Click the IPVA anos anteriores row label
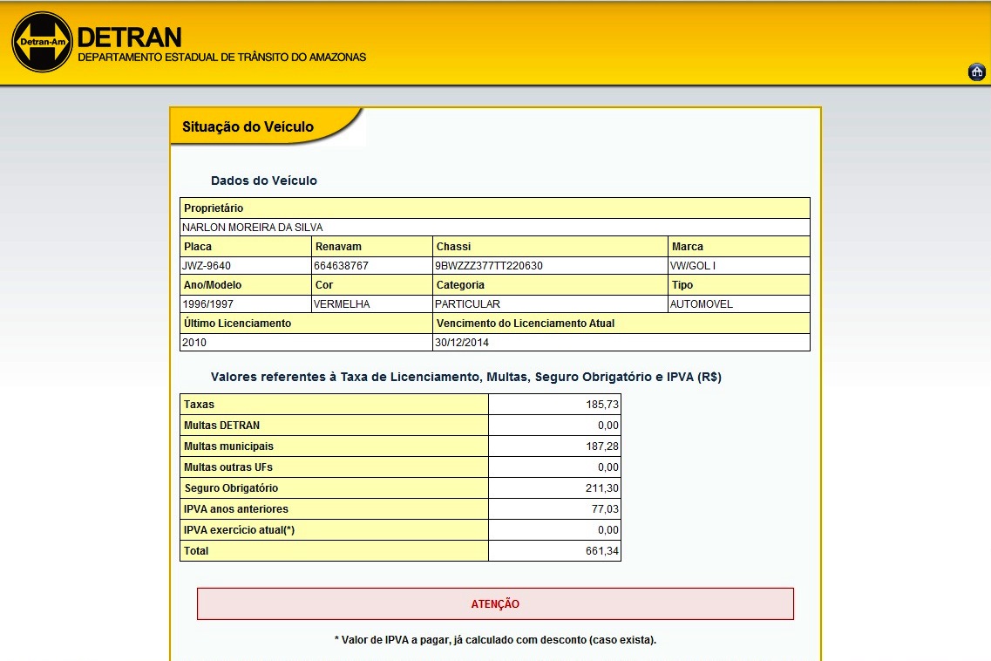 pos(236,509)
